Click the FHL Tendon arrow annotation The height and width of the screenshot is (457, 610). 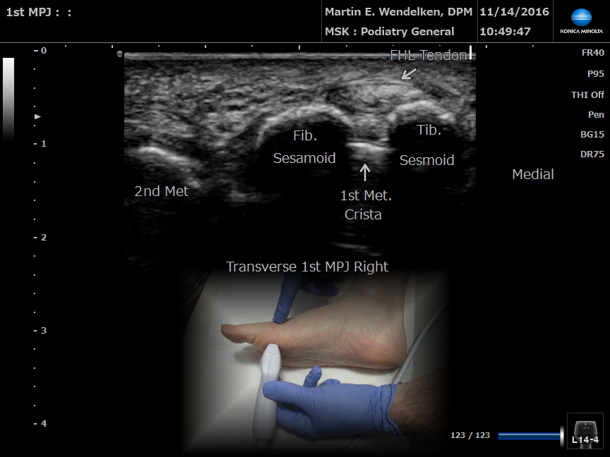tap(409, 73)
